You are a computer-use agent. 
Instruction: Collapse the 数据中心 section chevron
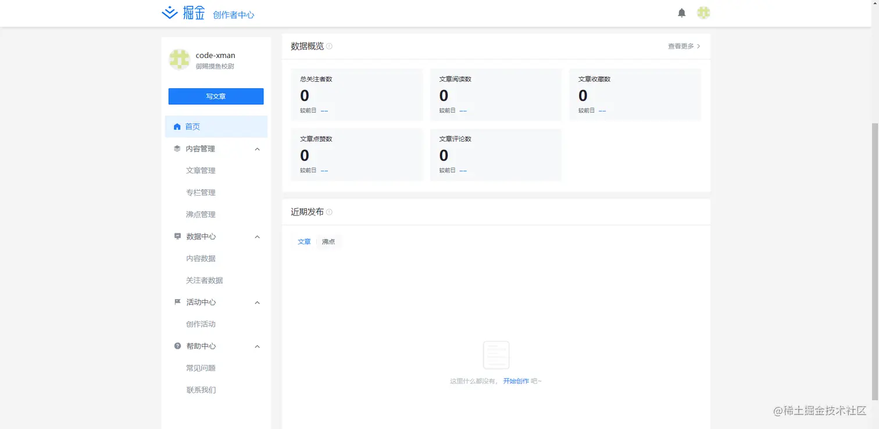pyautogui.click(x=258, y=237)
